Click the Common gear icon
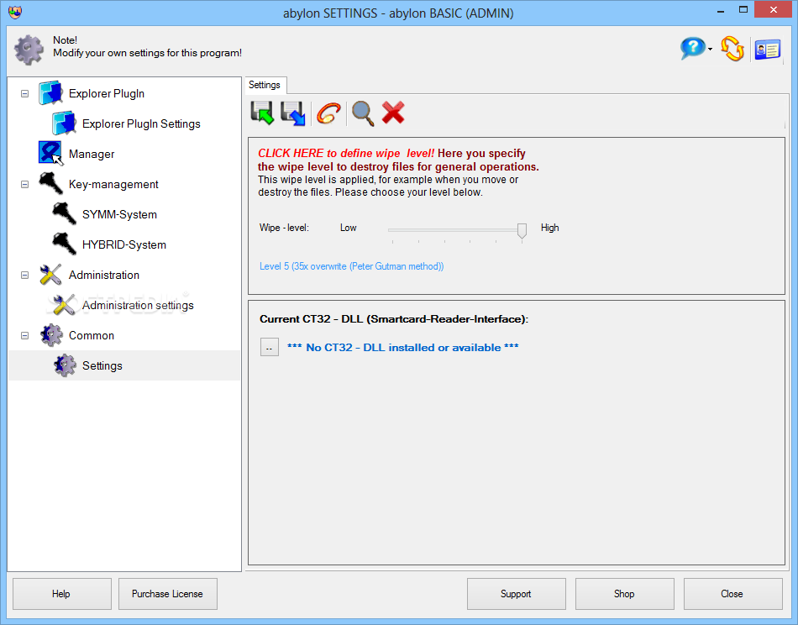This screenshot has height=625, width=798. (x=51, y=335)
